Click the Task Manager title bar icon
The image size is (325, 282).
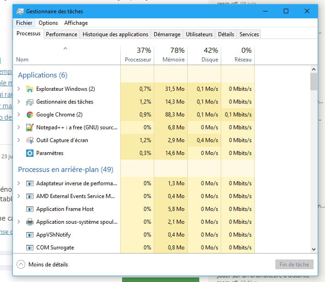pos(20,11)
